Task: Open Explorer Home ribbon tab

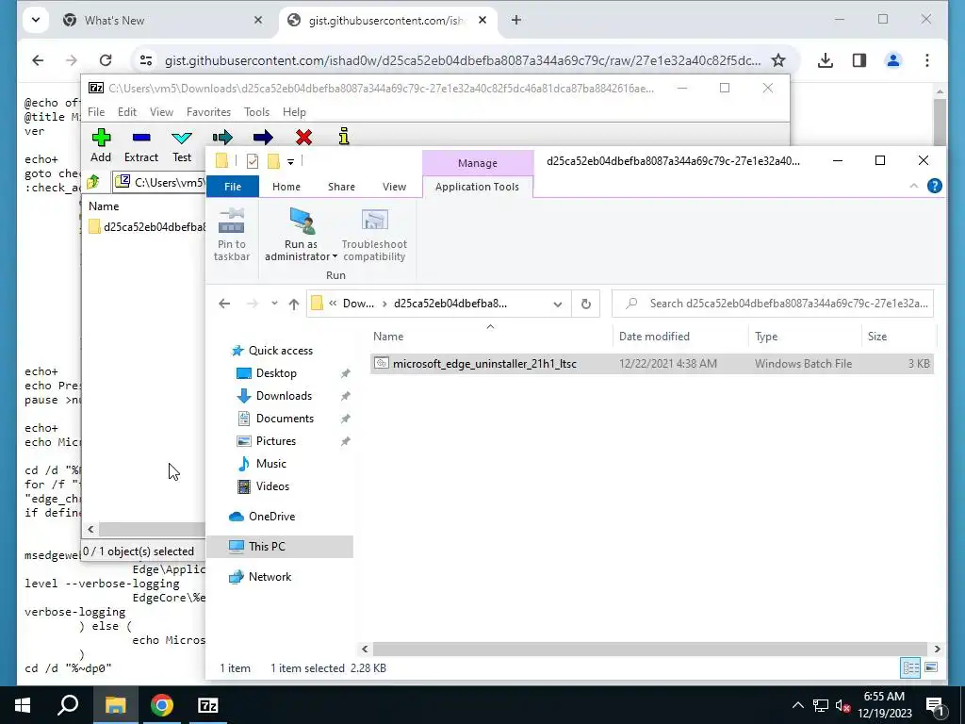Action: (x=286, y=187)
